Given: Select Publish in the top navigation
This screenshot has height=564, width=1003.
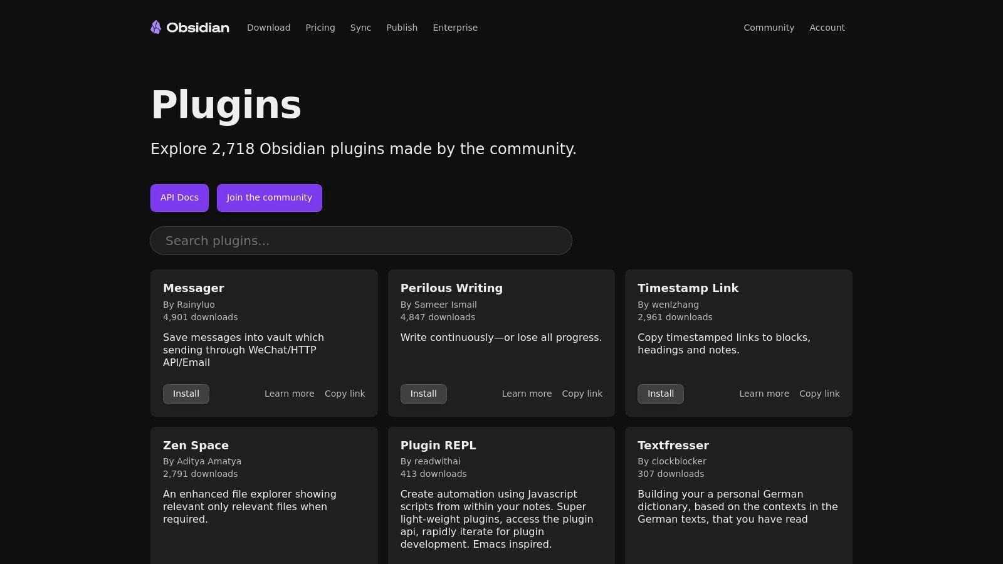Looking at the screenshot, I should pyautogui.click(x=402, y=28).
